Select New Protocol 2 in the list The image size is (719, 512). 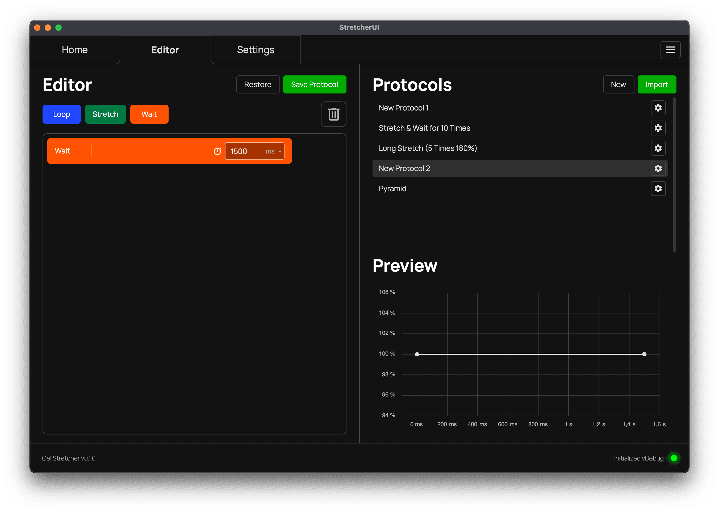pyautogui.click(x=520, y=168)
